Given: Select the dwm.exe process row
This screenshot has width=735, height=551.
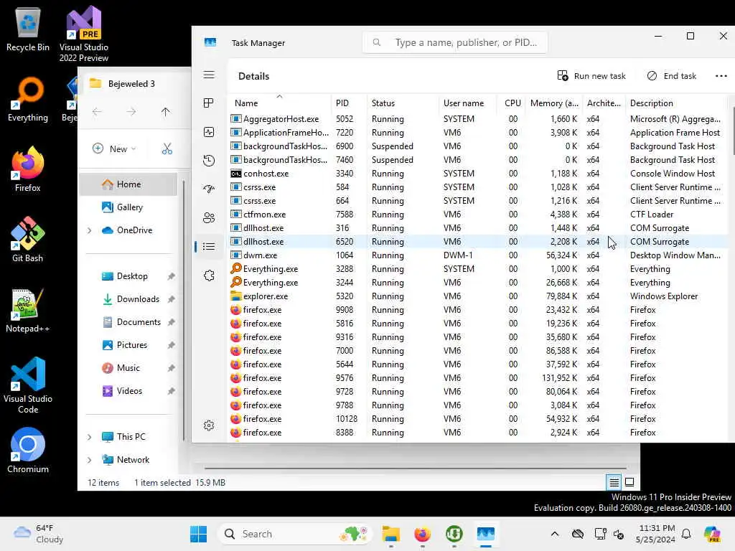Looking at the screenshot, I should pyautogui.click(x=478, y=255).
